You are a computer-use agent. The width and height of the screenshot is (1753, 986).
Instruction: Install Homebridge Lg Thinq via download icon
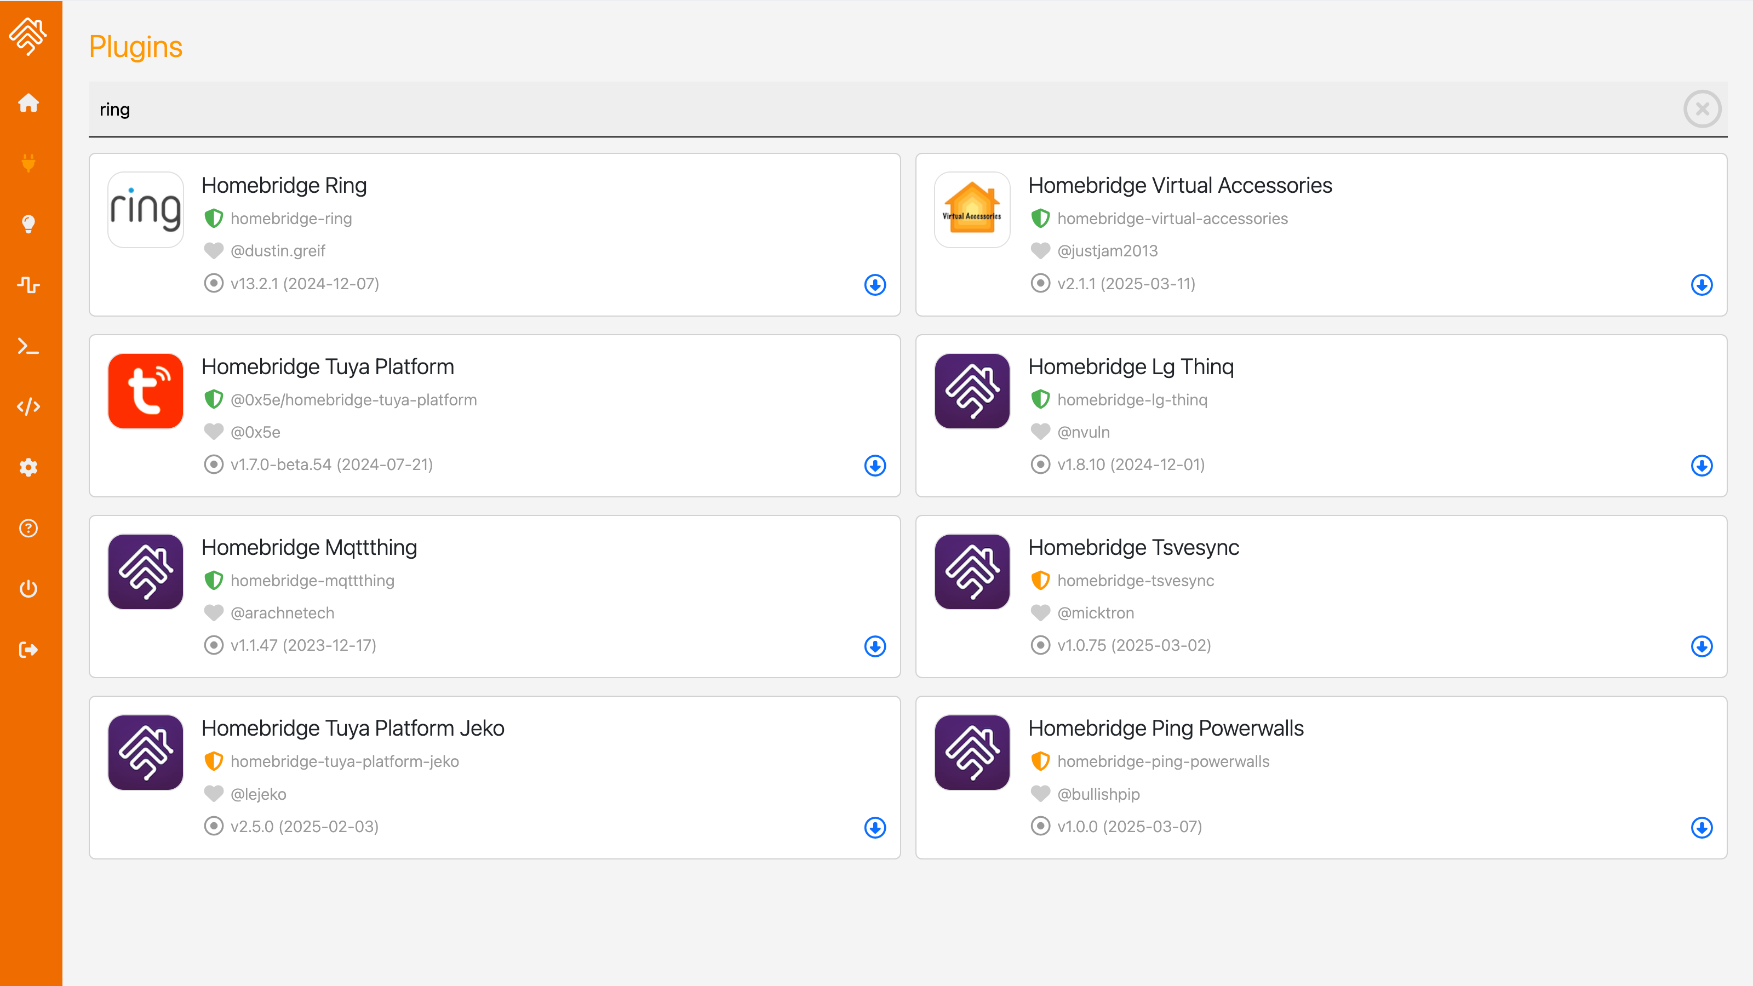click(1702, 466)
